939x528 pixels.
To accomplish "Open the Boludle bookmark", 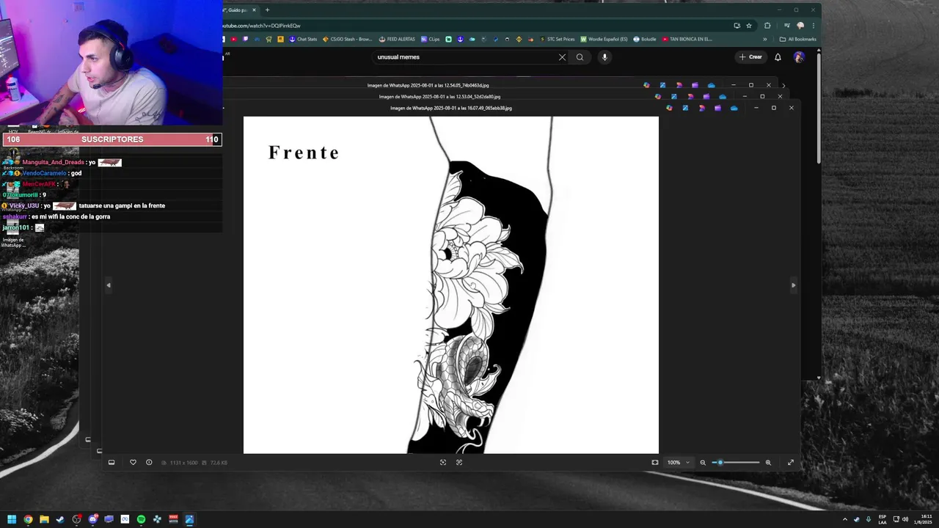I will (x=645, y=39).
